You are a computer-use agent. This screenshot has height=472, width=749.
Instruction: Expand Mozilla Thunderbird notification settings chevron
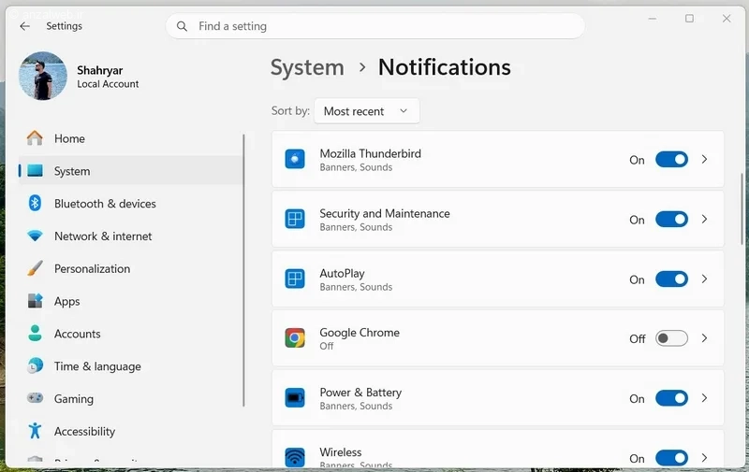click(705, 159)
